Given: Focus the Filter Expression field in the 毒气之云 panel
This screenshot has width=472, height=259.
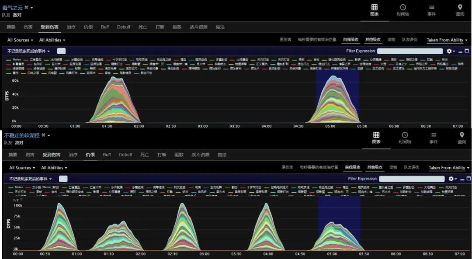Looking at the screenshot, I should point(410,51).
